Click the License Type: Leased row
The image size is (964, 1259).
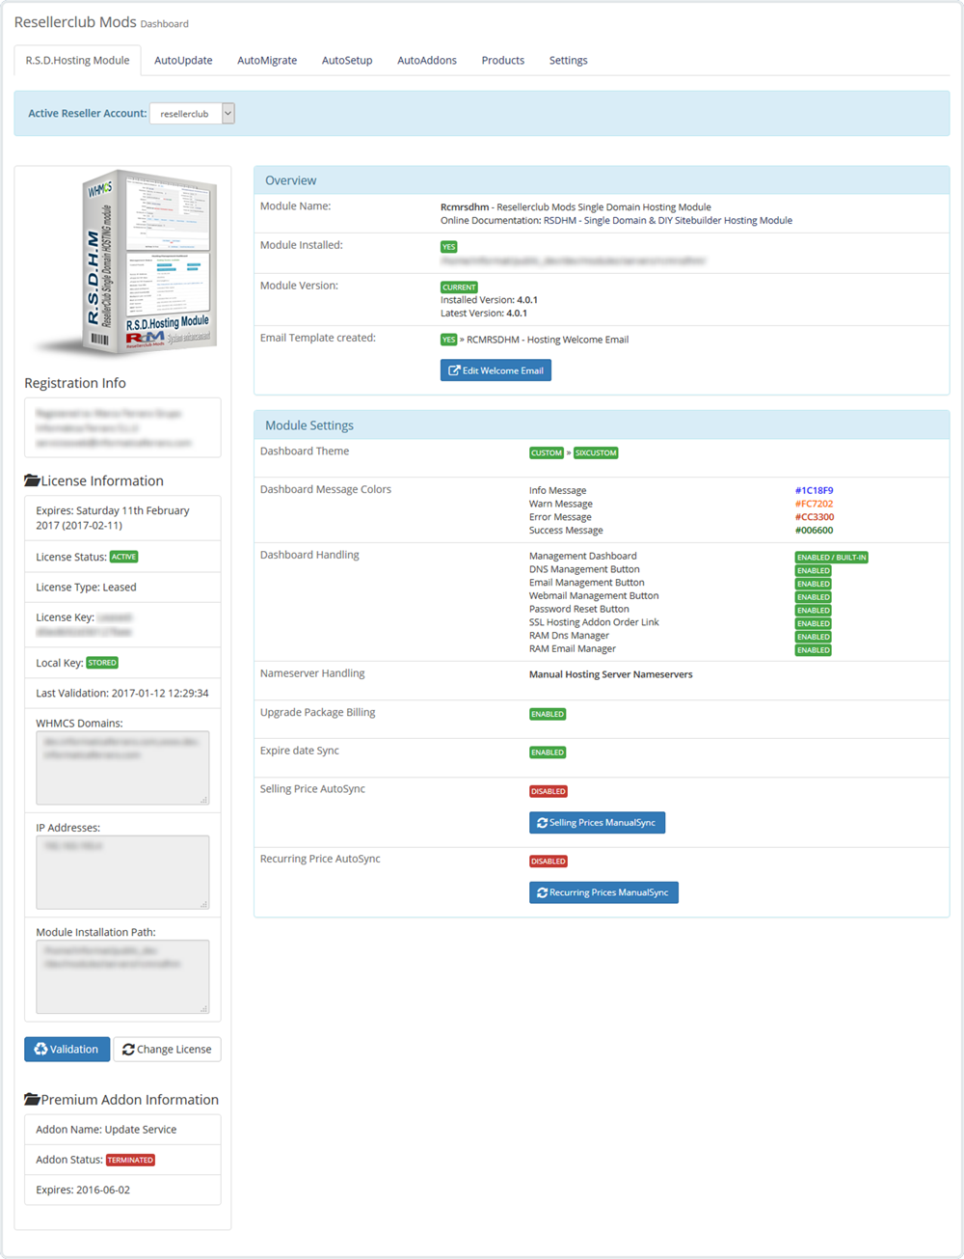pos(122,587)
